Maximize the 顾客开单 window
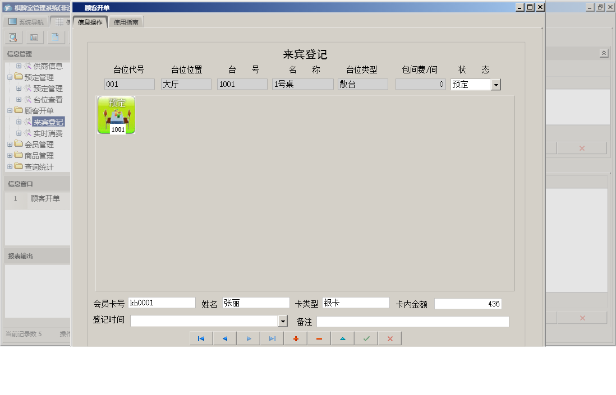This screenshot has width=616, height=395. (530, 7)
